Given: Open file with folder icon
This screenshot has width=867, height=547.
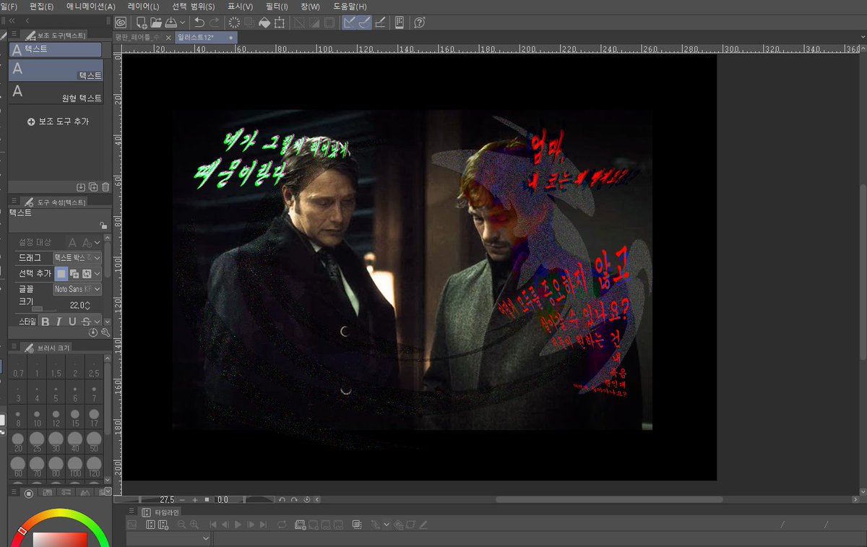Looking at the screenshot, I should pyautogui.click(x=156, y=22).
